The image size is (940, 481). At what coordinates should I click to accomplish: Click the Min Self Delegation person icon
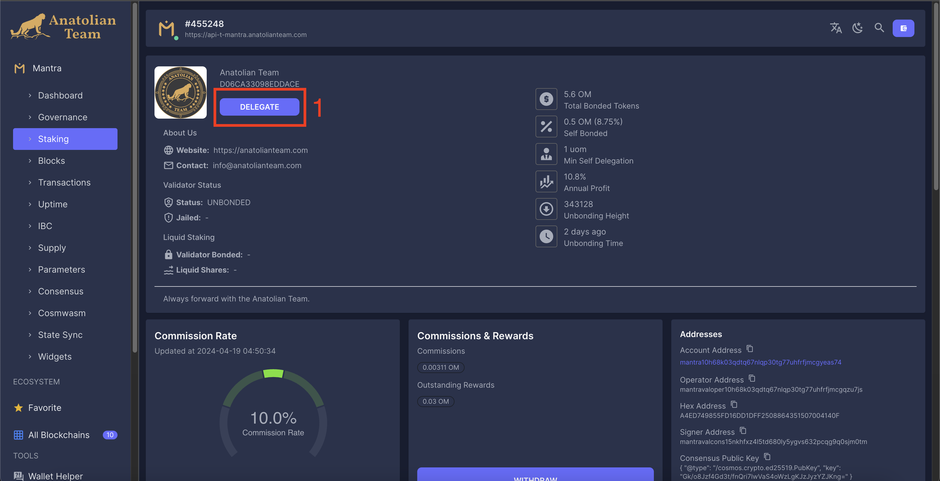pos(546,154)
